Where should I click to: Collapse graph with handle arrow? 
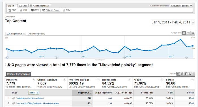(100, 59)
